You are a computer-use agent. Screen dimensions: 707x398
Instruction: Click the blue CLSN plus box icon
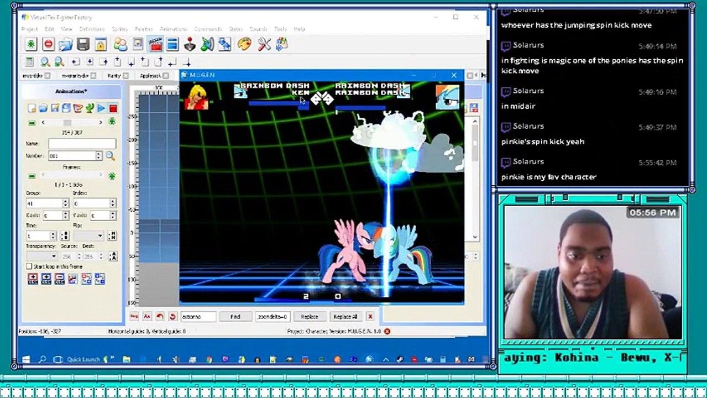tap(46, 279)
